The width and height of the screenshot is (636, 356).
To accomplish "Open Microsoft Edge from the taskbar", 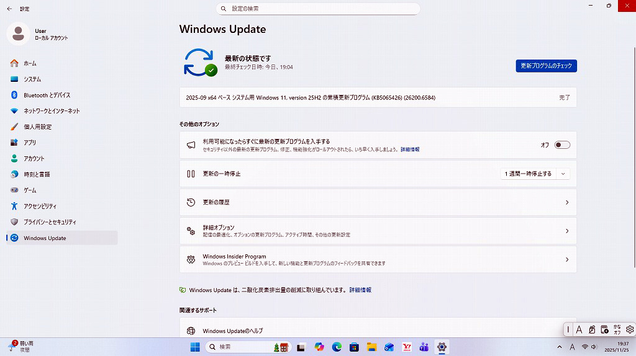I will [x=337, y=347].
